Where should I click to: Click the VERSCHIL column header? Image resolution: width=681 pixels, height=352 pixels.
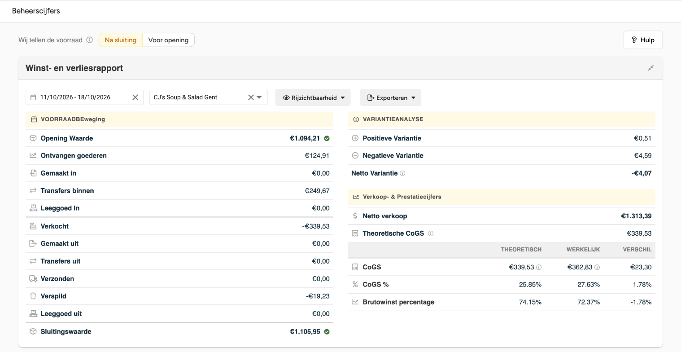pyautogui.click(x=637, y=250)
